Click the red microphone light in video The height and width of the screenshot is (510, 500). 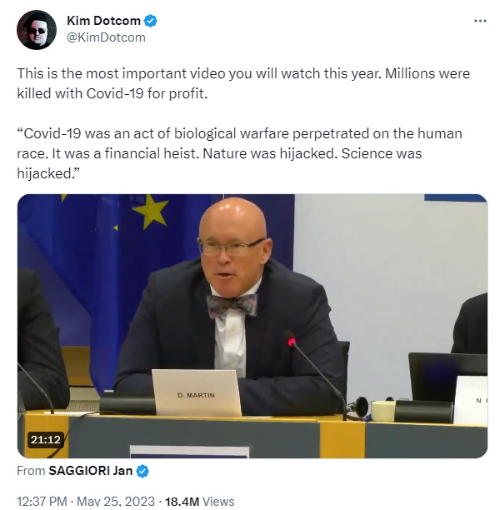click(292, 341)
